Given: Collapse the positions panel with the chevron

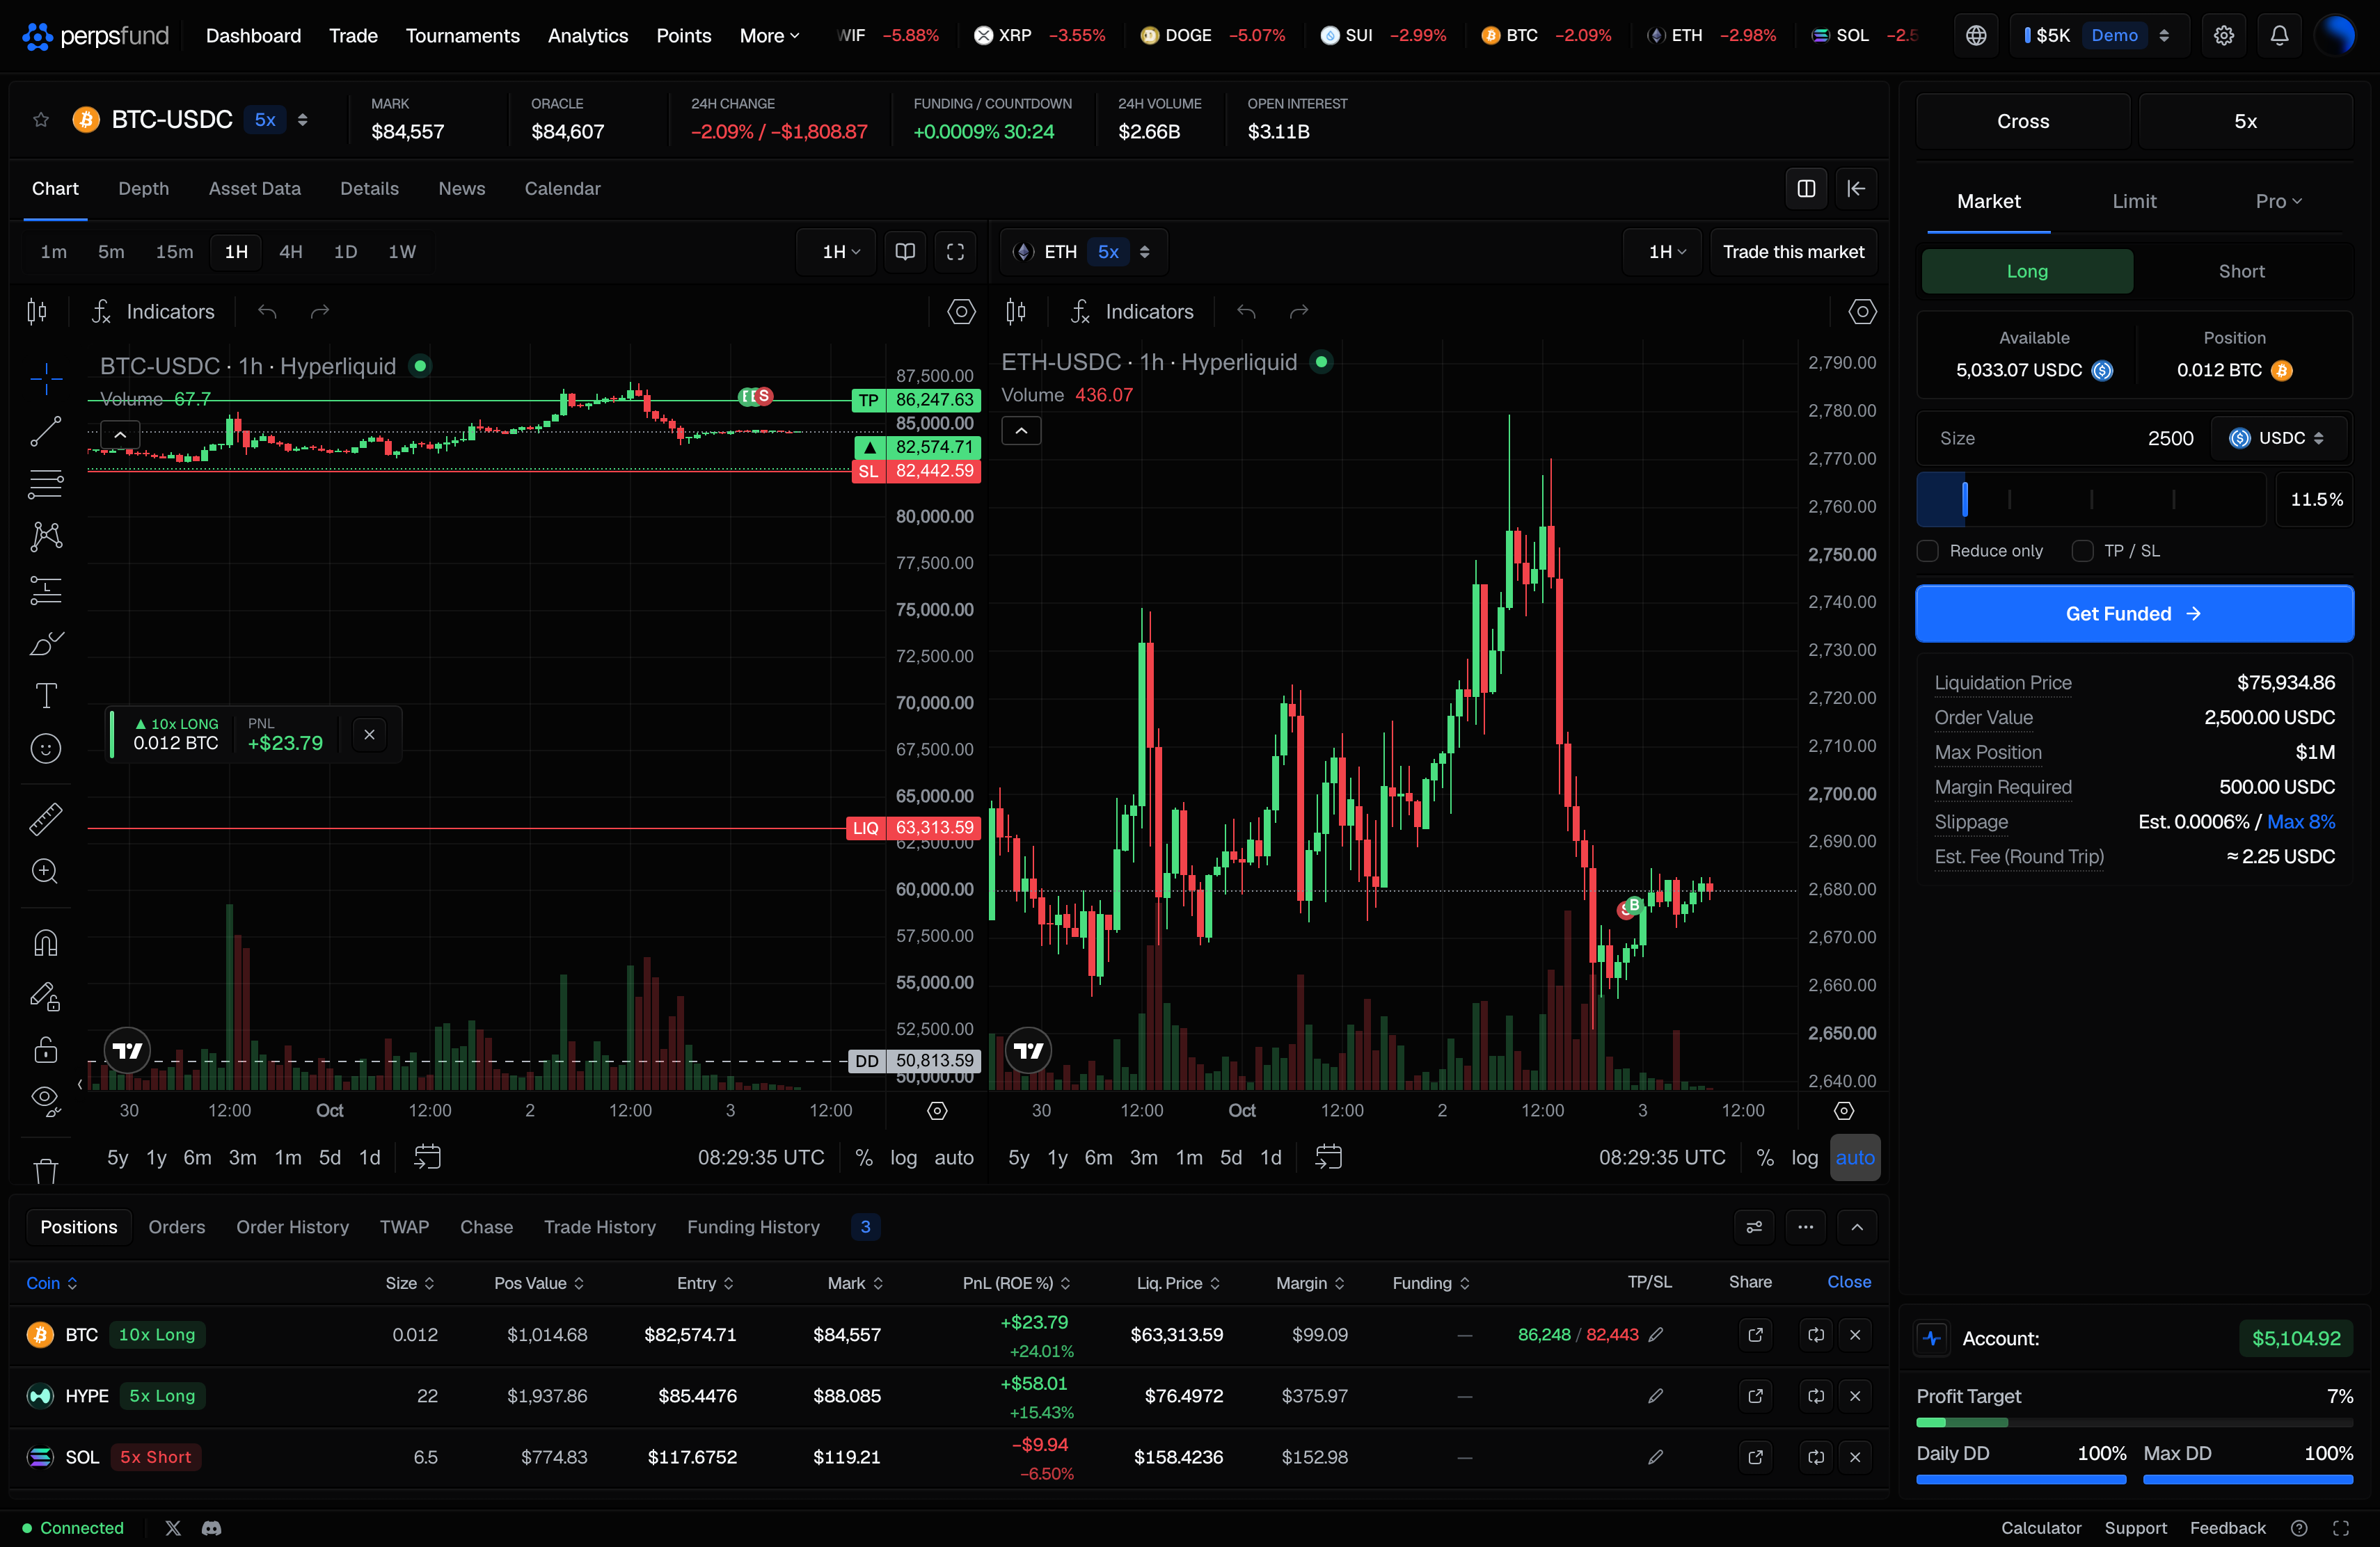Looking at the screenshot, I should pyautogui.click(x=1857, y=1227).
